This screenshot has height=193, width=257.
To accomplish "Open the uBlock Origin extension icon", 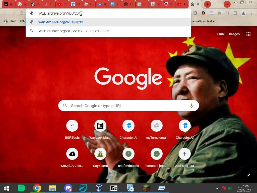I will click(x=195, y=13).
